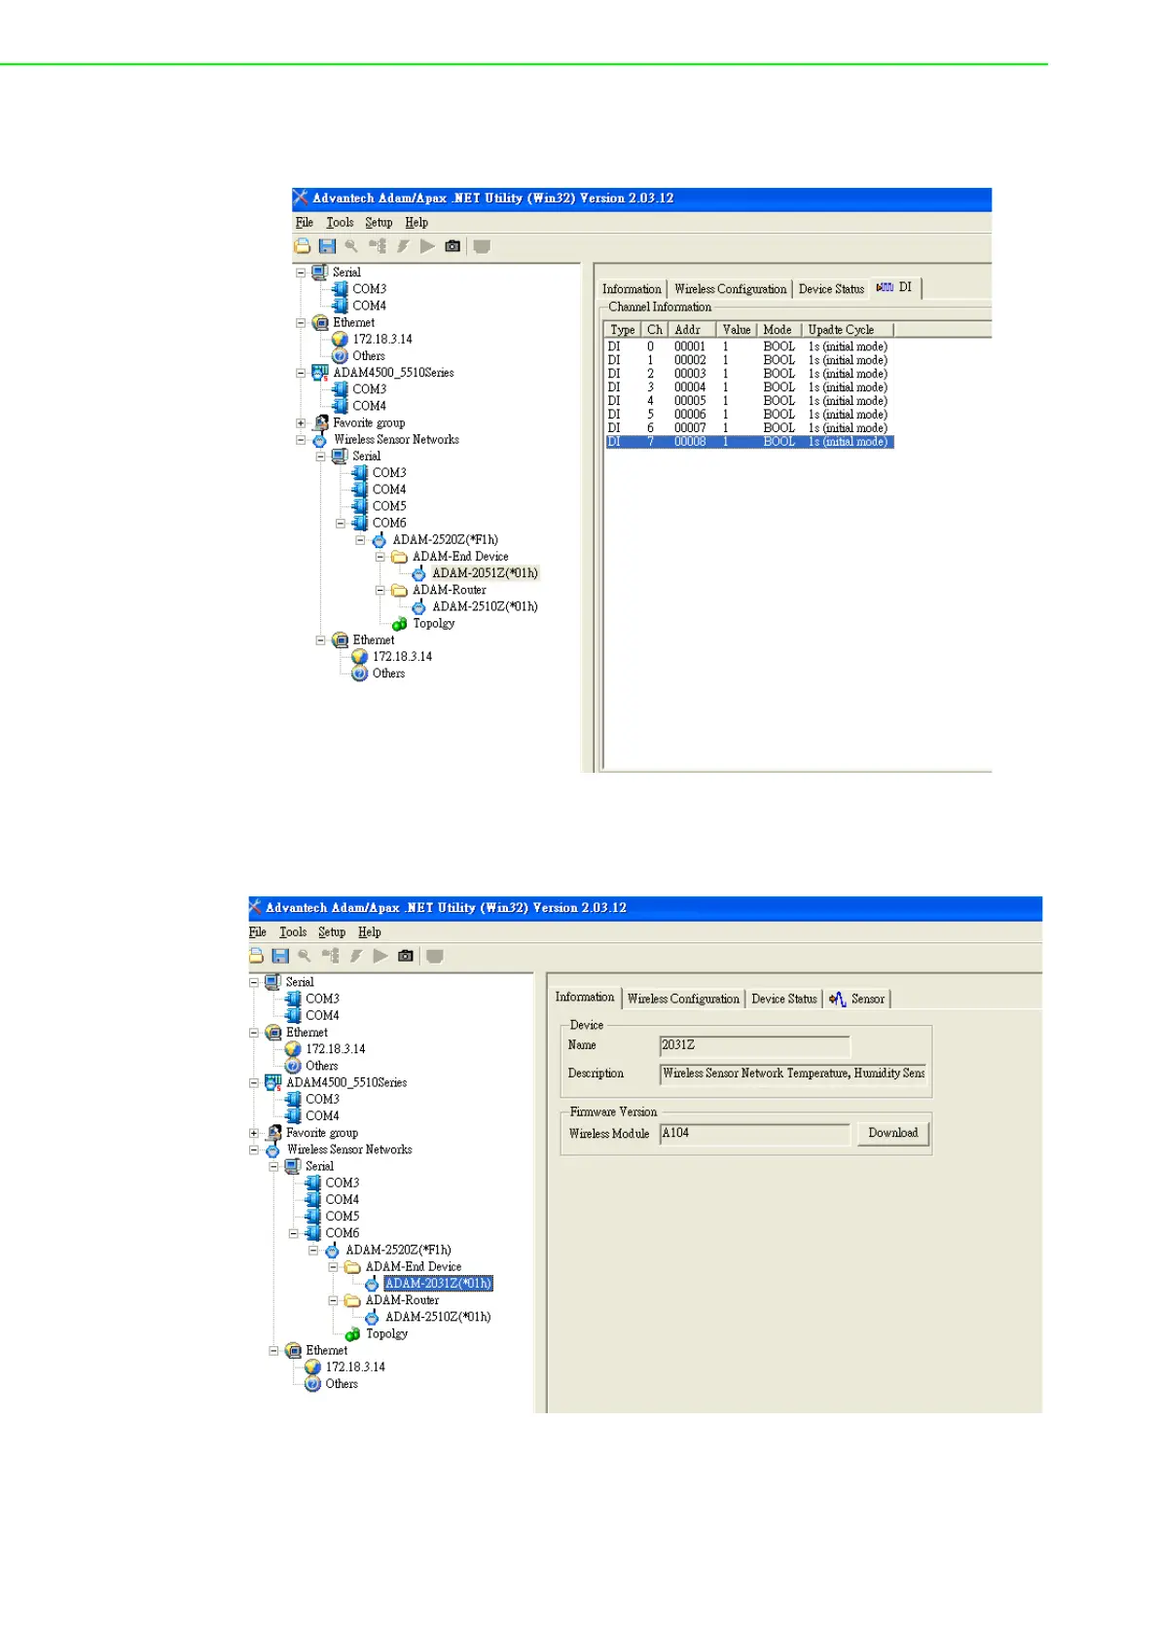This screenshot has width=1158, height=1639.
Task: Click the Mode column header
Action: coord(780,330)
